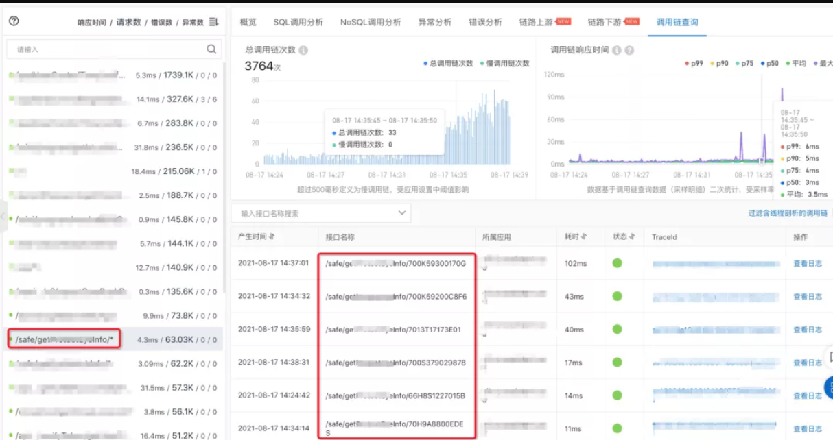The height and width of the screenshot is (440, 833).
Task: Sort interface list by 异常数
Action: tap(192, 23)
